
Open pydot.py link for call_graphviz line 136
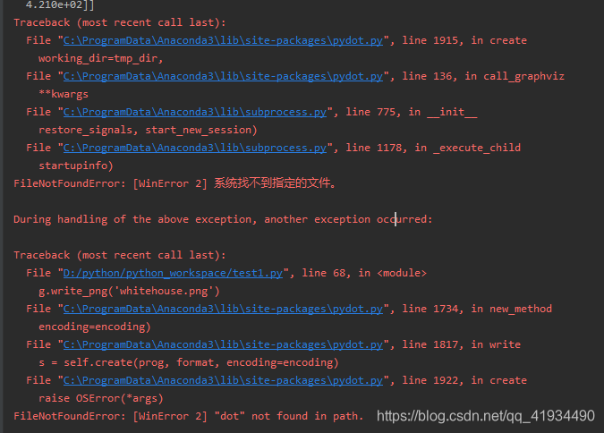pyautogui.click(x=223, y=76)
